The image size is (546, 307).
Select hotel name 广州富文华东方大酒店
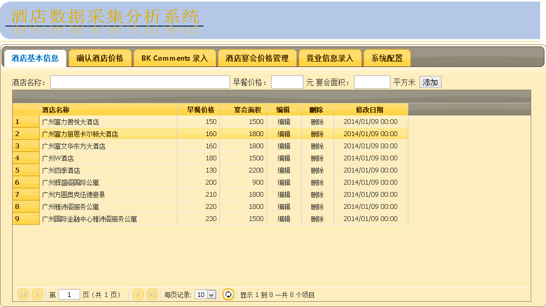tap(73, 147)
